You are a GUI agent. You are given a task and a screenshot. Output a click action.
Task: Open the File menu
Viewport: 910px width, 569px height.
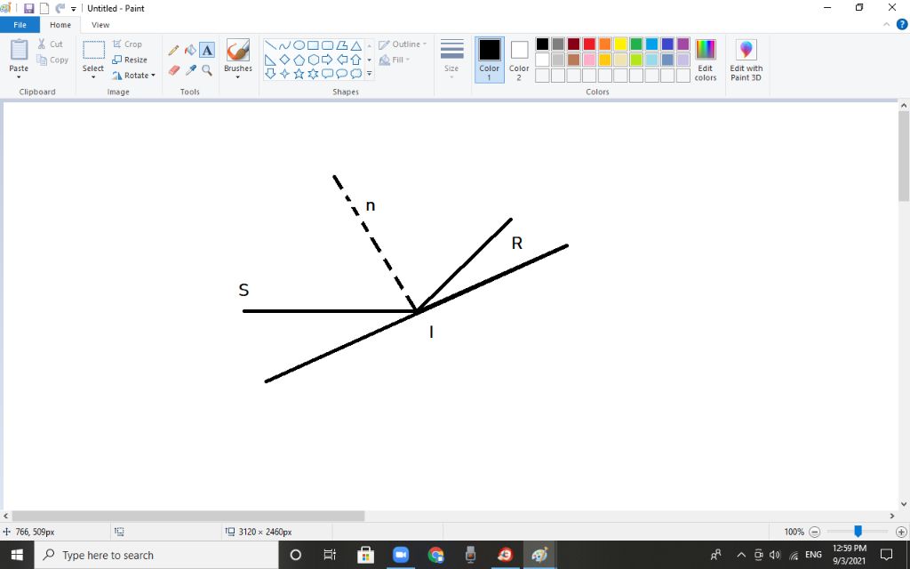click(x=20, y=25)
